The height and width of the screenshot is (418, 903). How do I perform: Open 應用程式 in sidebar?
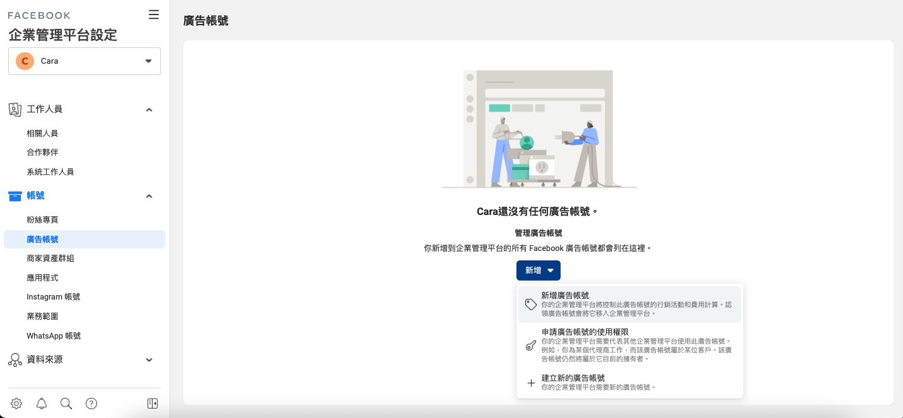(x=42, y=277)
